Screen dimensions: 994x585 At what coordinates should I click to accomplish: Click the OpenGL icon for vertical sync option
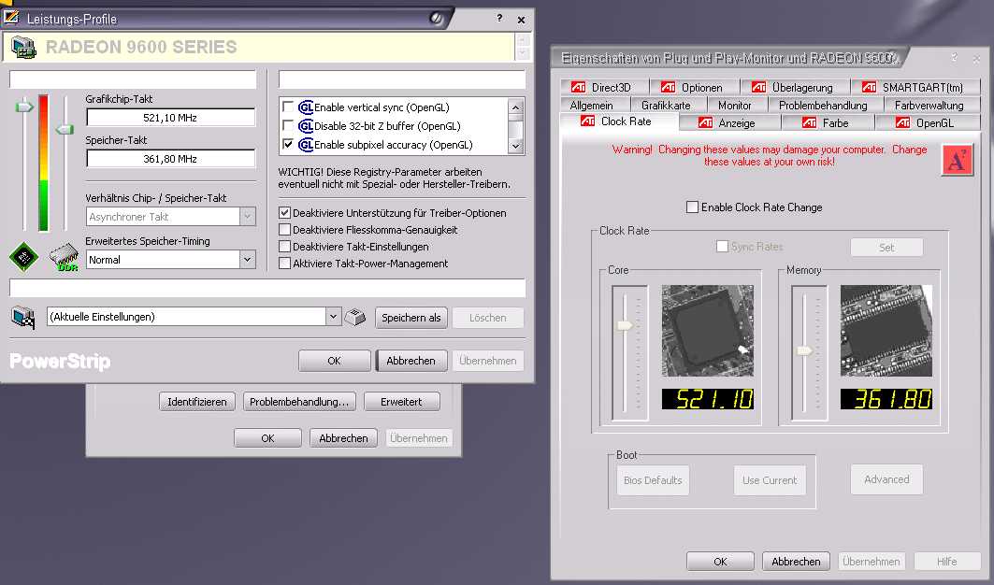pos(306,107)
